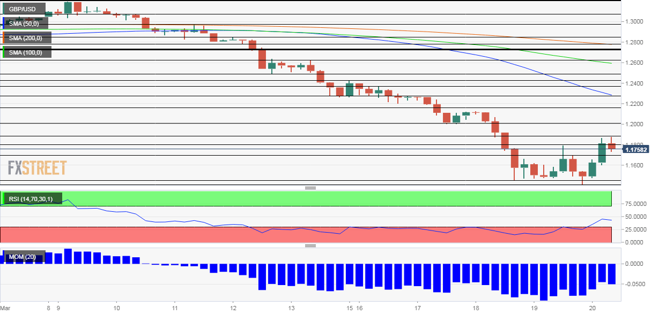Click the 1.2200 price axis label
Image resolution: width=659 pixels, height=315 pixels.
click(x=635, y=104)
